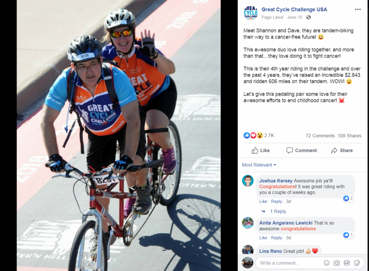Attach a photo using the camera icon
The image size is (369, 271).
click(x=337, y=263)
